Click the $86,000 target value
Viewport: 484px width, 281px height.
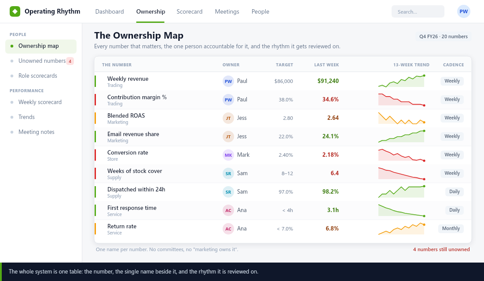point(284,81)
